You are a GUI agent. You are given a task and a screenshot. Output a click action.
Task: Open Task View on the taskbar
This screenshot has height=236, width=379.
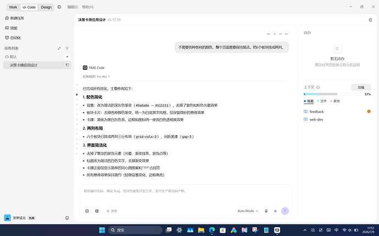(x=169, y=230)
